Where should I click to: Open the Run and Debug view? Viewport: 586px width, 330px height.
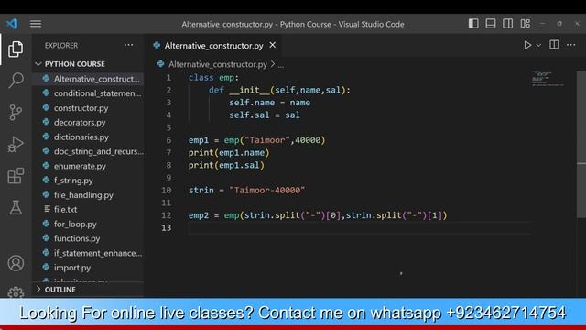click(16, 144)
